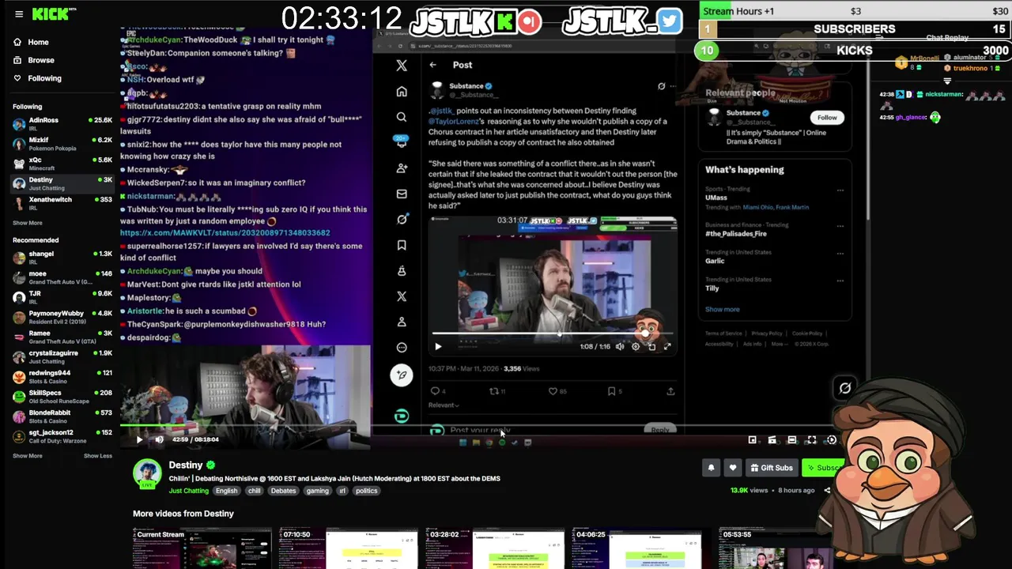The image size is (1012, 569).
Task: Toggle theater mode on Kick player
Action: coord(791,440)
